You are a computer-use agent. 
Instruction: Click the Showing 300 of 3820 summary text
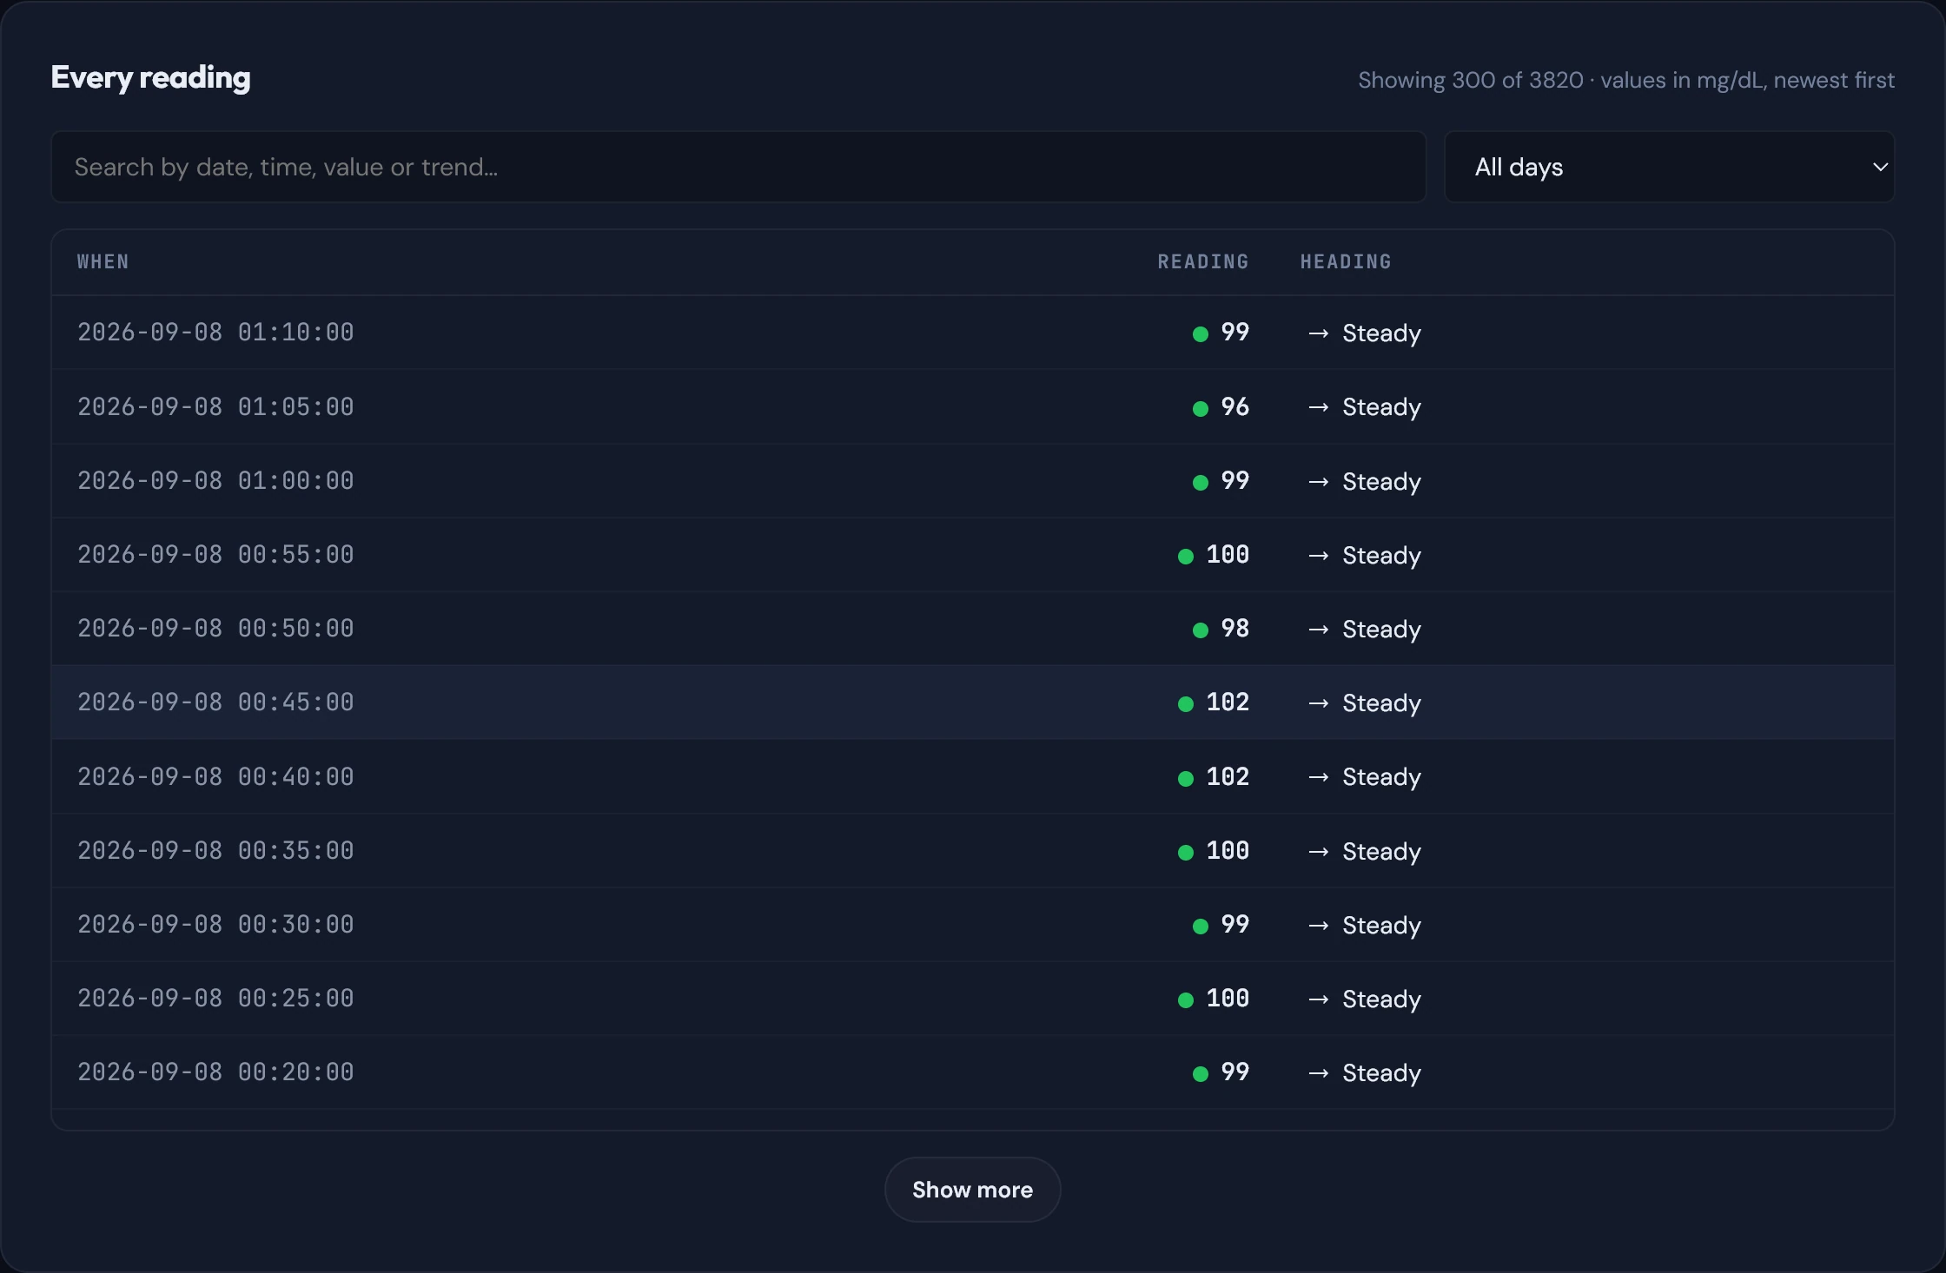click(1626, 80)
